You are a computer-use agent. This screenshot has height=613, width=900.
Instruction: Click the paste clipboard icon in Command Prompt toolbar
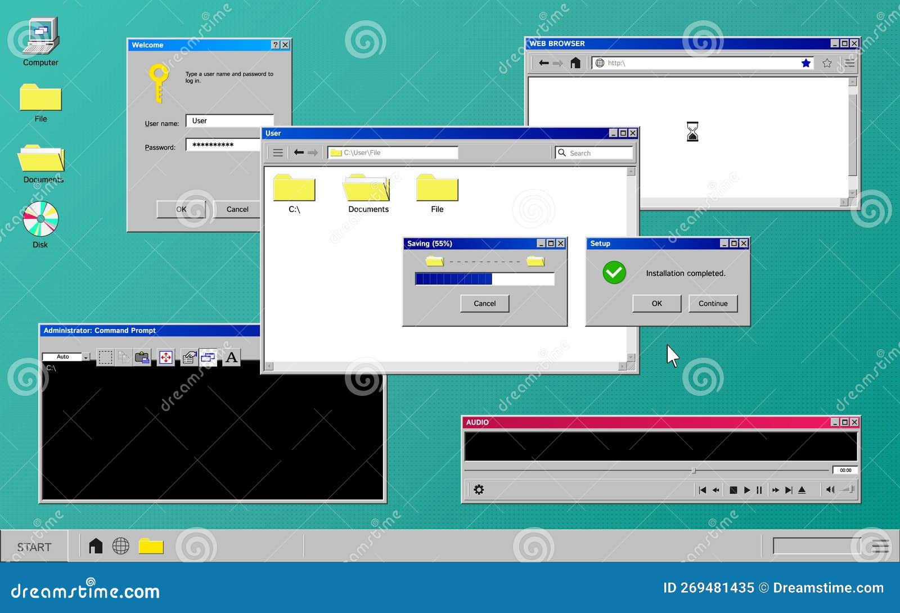[142, 357]
